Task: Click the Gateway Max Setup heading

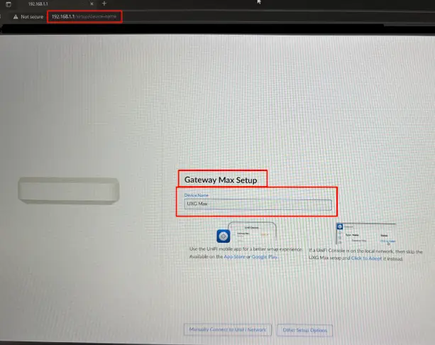Action: click(x=221, y=180)
